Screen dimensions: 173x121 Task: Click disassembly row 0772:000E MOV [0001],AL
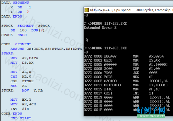click(126, 81)
